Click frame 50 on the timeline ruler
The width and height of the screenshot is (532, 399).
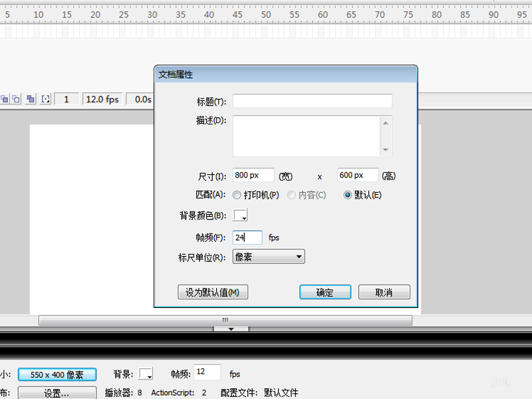tap(266, 15)
